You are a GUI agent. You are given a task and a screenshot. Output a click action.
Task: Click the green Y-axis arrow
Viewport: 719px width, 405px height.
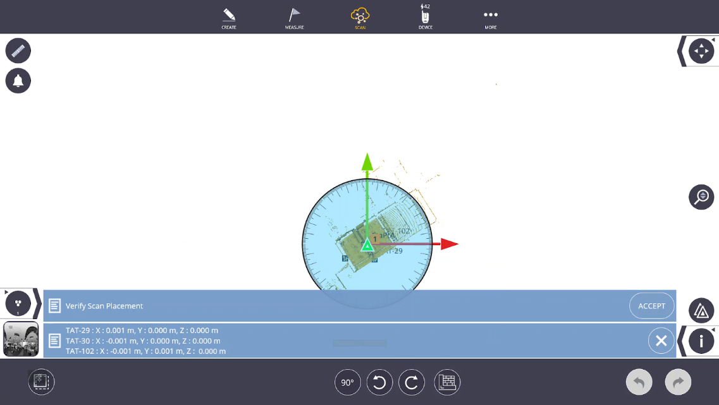(x=367, y=162)
